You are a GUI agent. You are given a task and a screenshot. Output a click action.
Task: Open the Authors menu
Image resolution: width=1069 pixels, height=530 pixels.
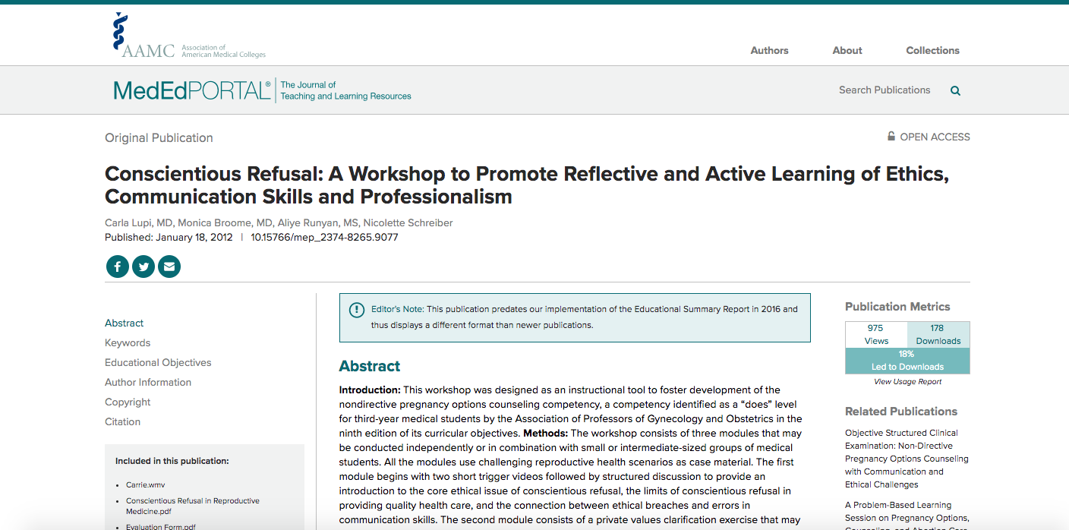pyautogui.click(x=770, y=50)
